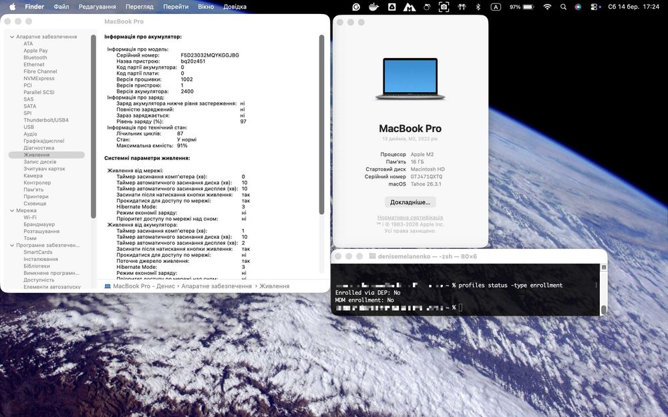Select Wi-Fi under Мережа

30,218
